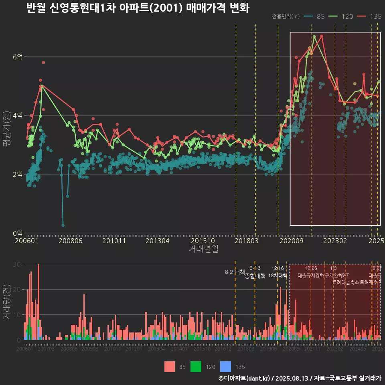This screenshot has height=385, width=385.
Task: Click the chart title about 반월 신영통현대1차 아파트
Action: (x=138, y=8)
